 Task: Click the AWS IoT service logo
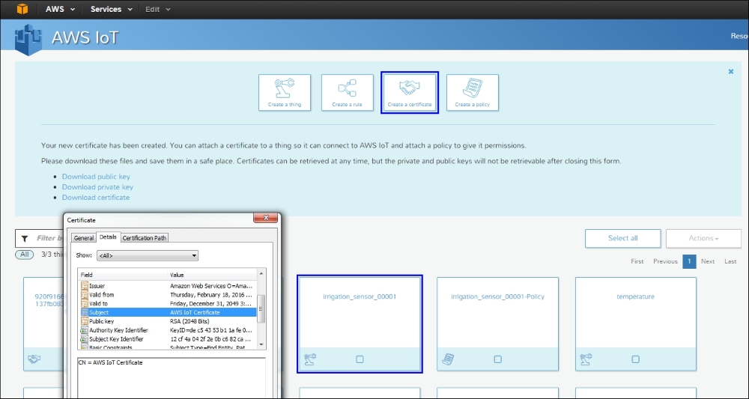tap(28, 40)
